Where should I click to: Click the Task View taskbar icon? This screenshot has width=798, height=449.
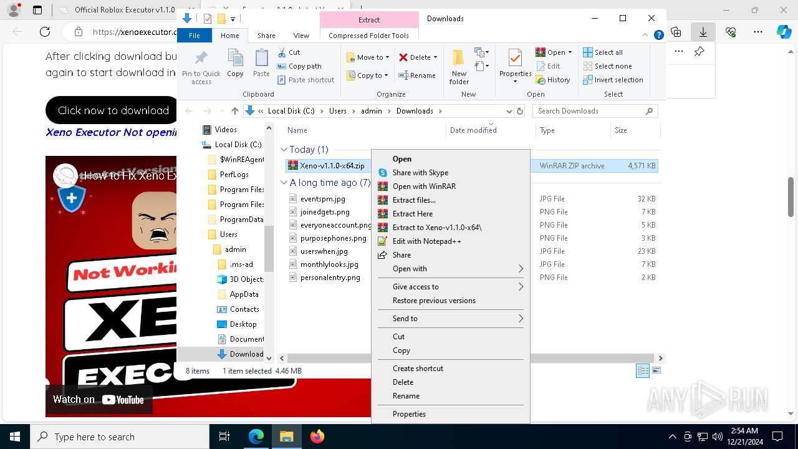(x=225, y=437)
